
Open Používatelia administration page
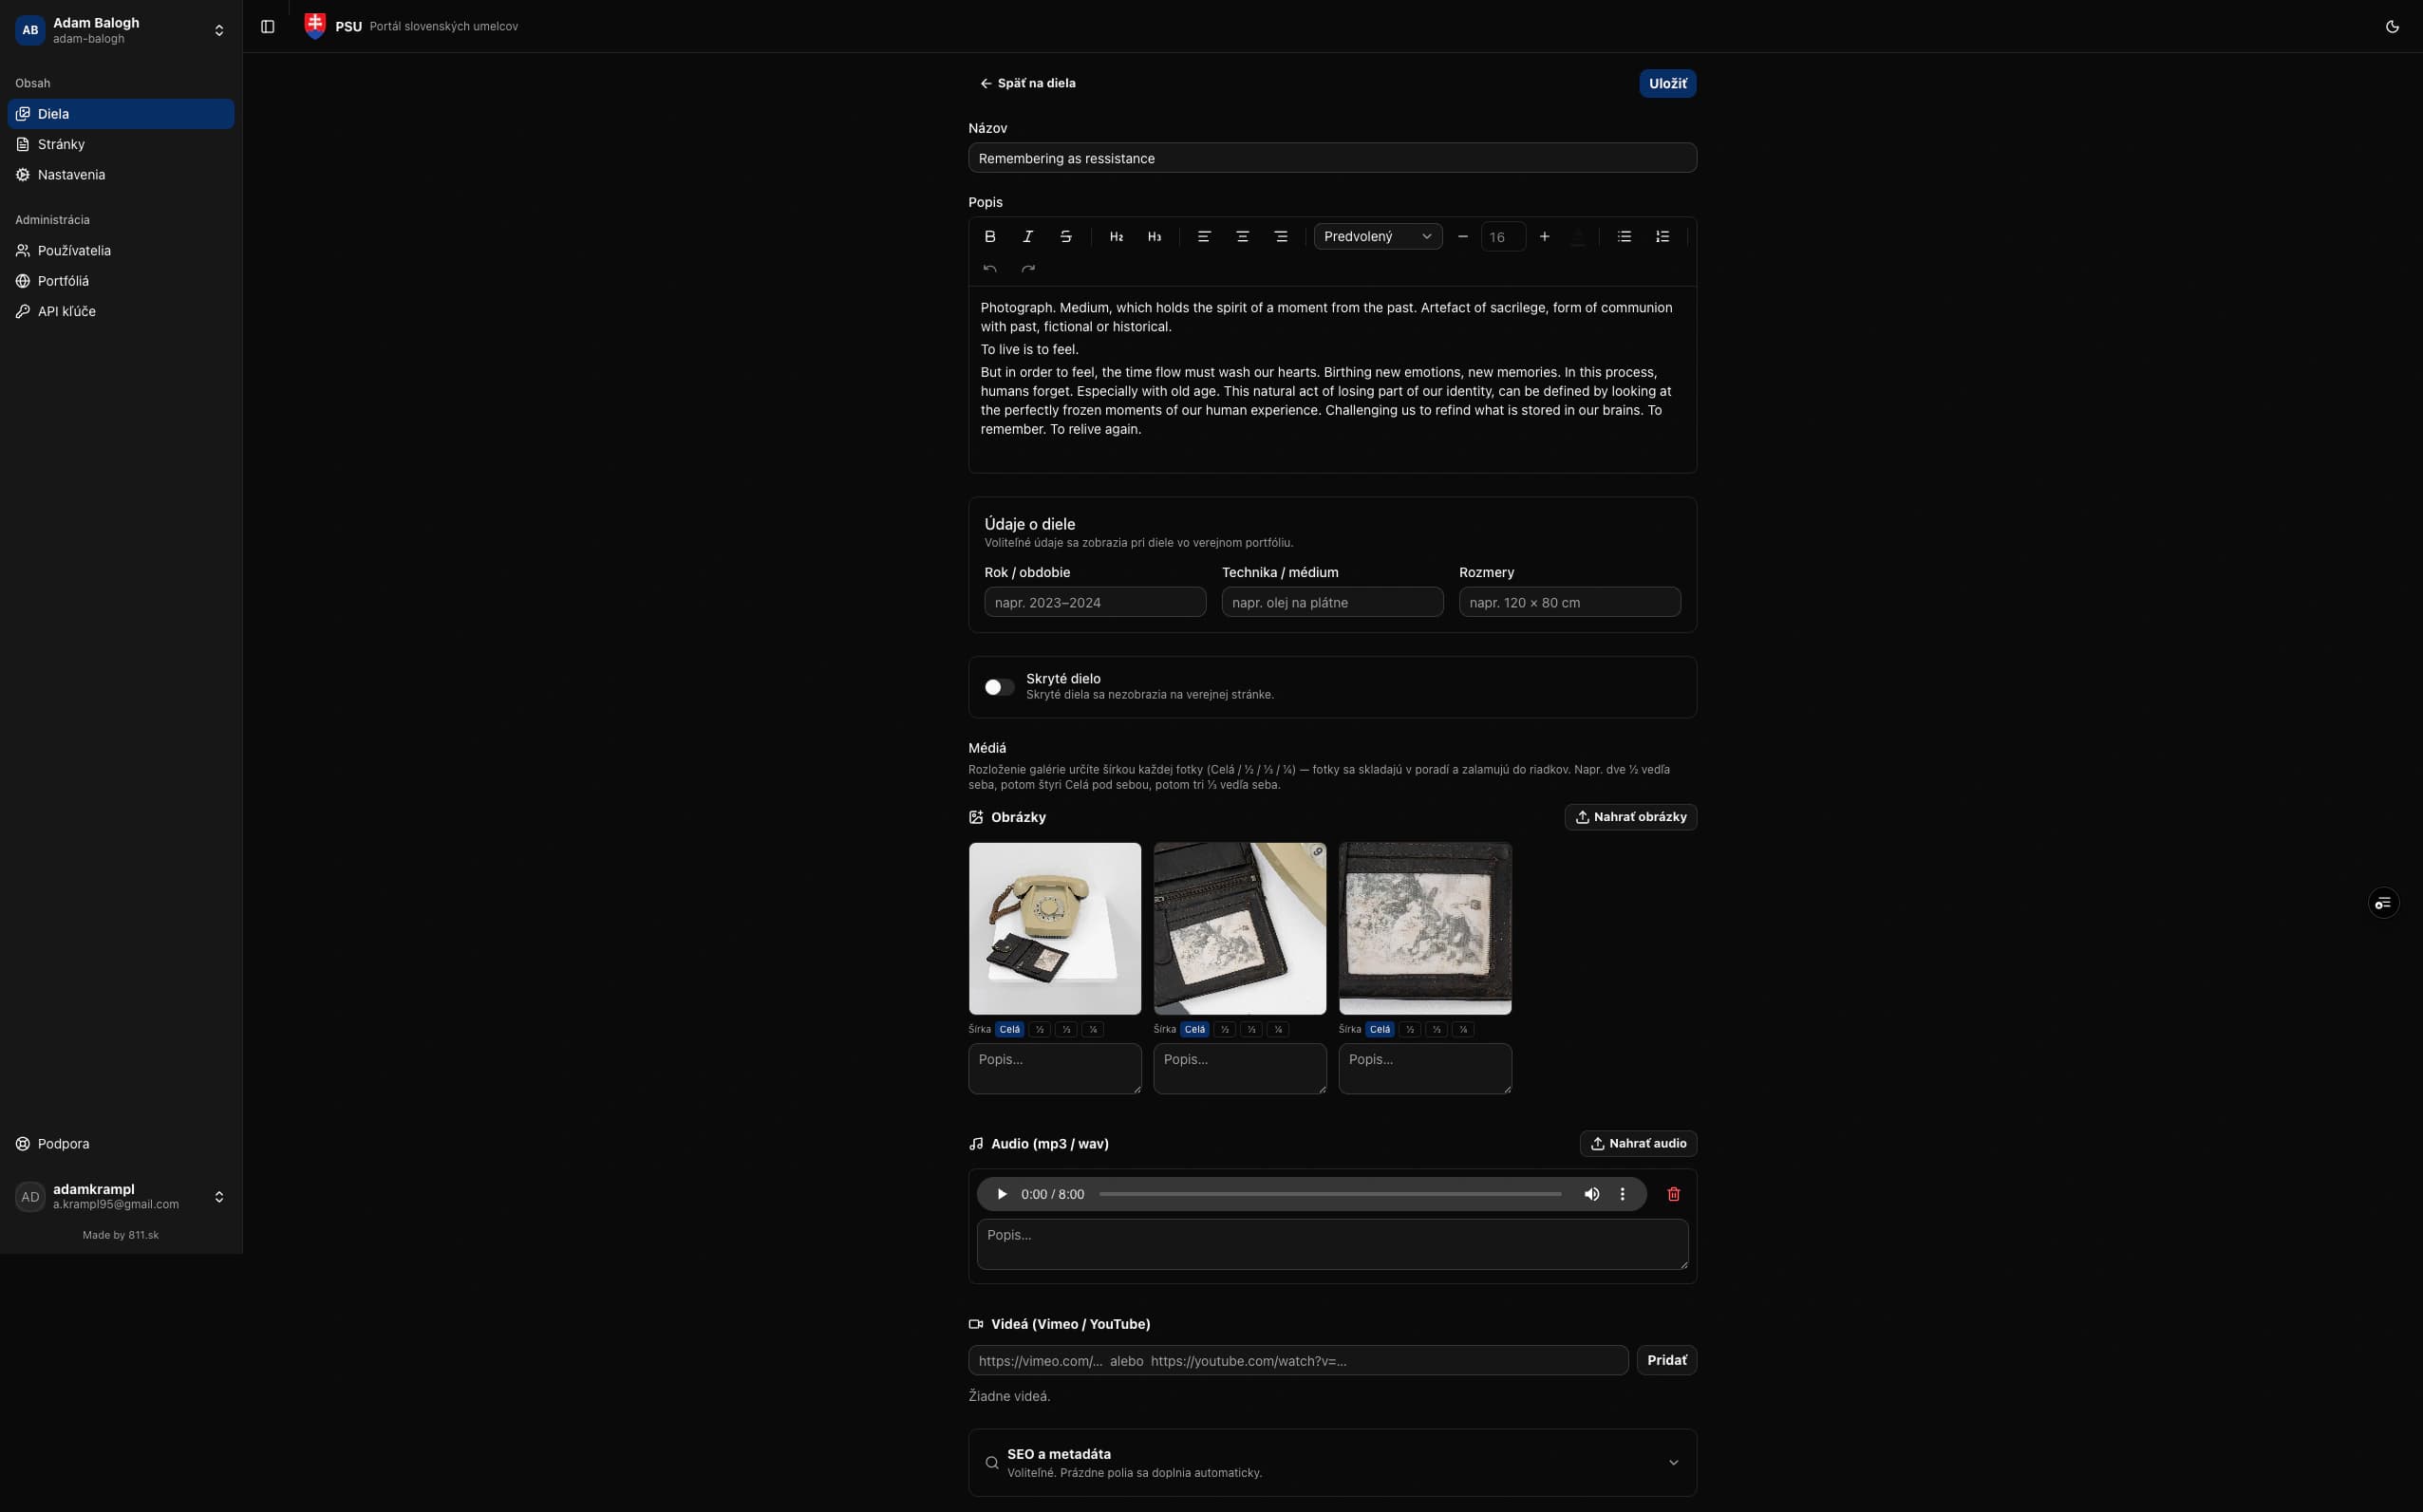pos(121,251)
